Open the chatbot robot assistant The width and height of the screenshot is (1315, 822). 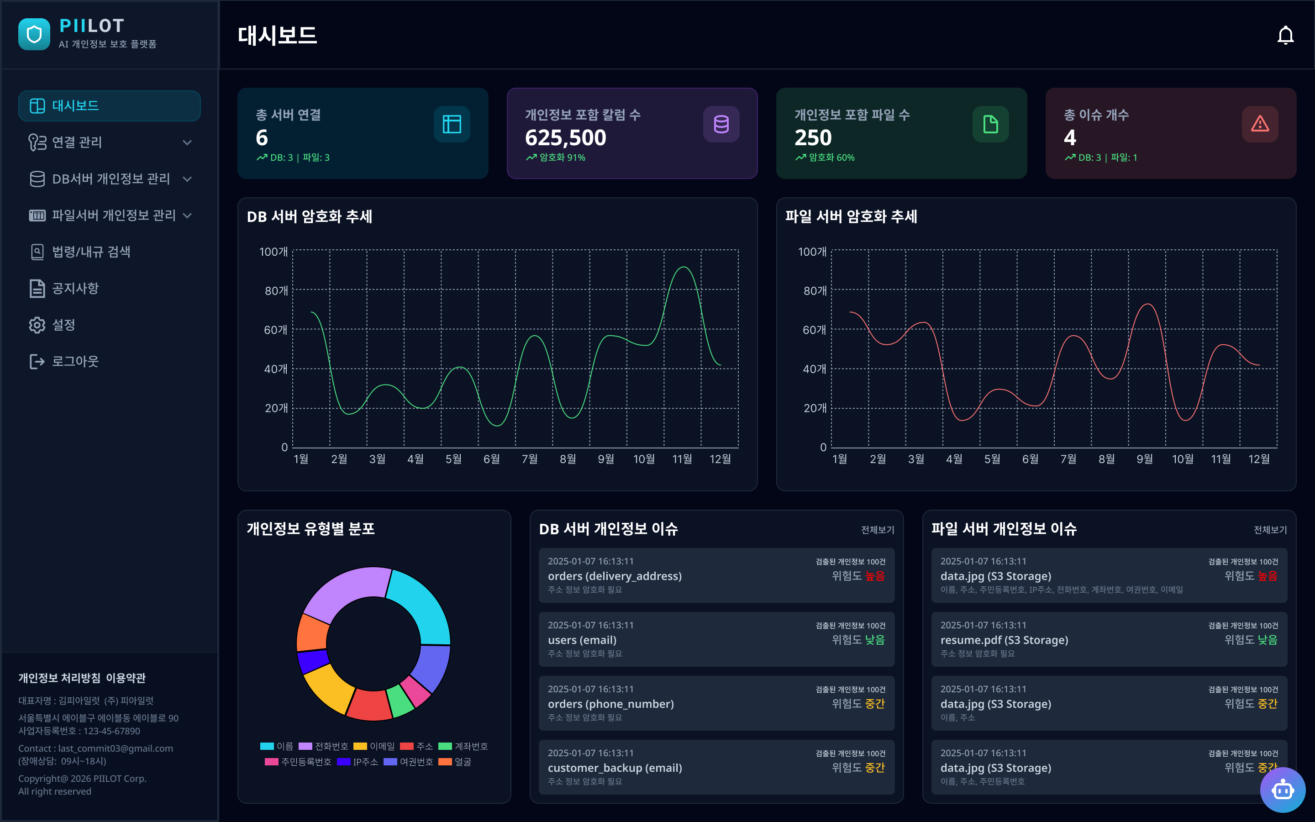click(1283, 790)
